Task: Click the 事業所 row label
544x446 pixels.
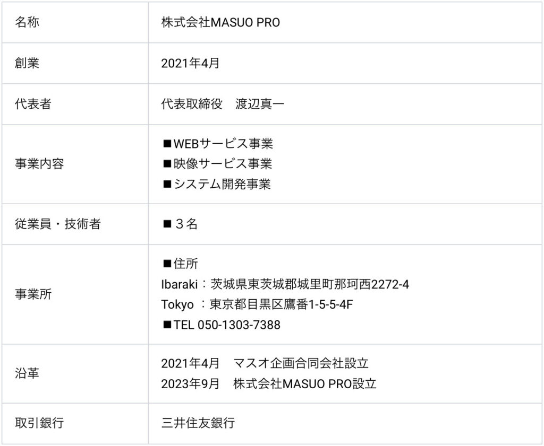Action: pos(33,294)
